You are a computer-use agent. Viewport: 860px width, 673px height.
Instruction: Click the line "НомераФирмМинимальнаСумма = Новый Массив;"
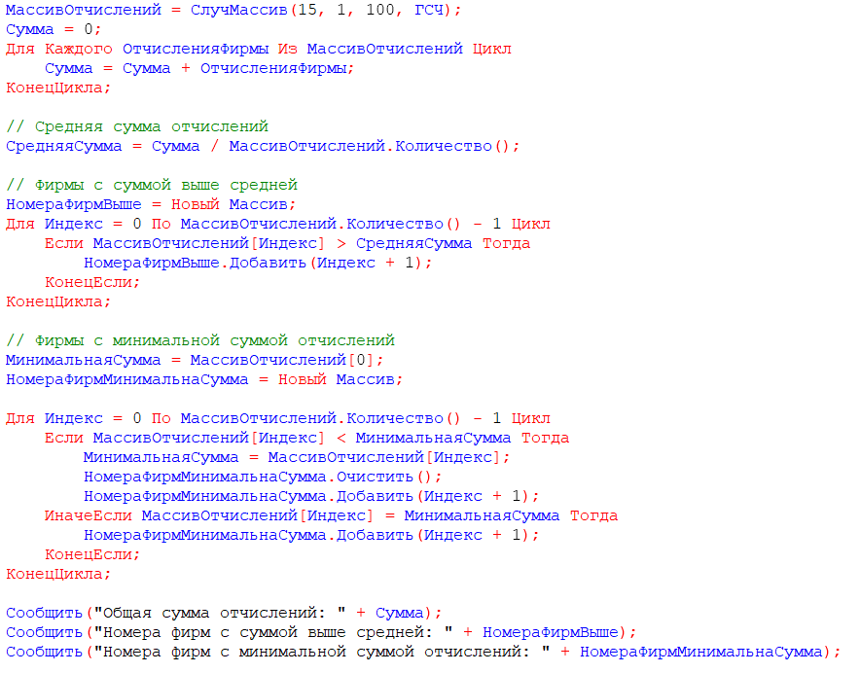tap(204, 379)
